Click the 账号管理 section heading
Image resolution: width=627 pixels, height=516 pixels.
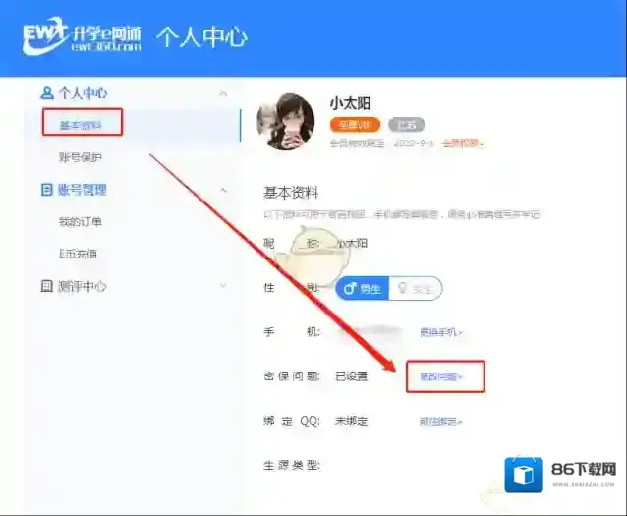point(83,190)
